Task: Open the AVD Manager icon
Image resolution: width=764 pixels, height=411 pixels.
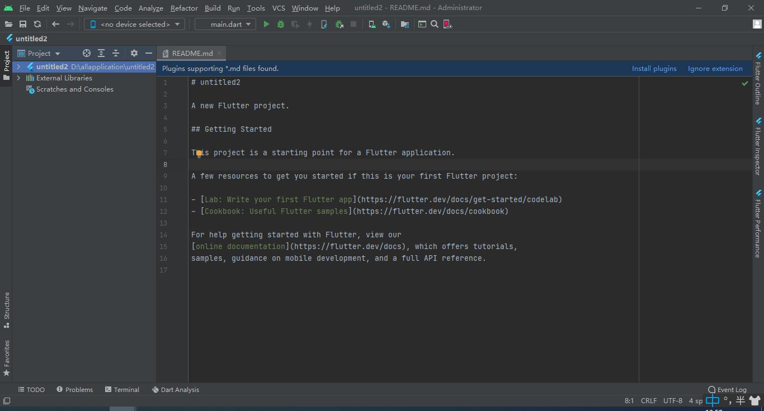Action: click(372, 24)
